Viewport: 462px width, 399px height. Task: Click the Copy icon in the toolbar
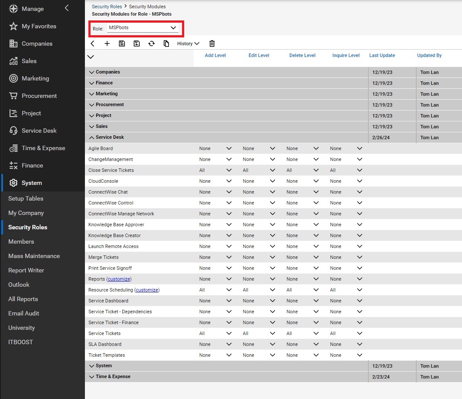pyautogui.click(x=166, y=44)
